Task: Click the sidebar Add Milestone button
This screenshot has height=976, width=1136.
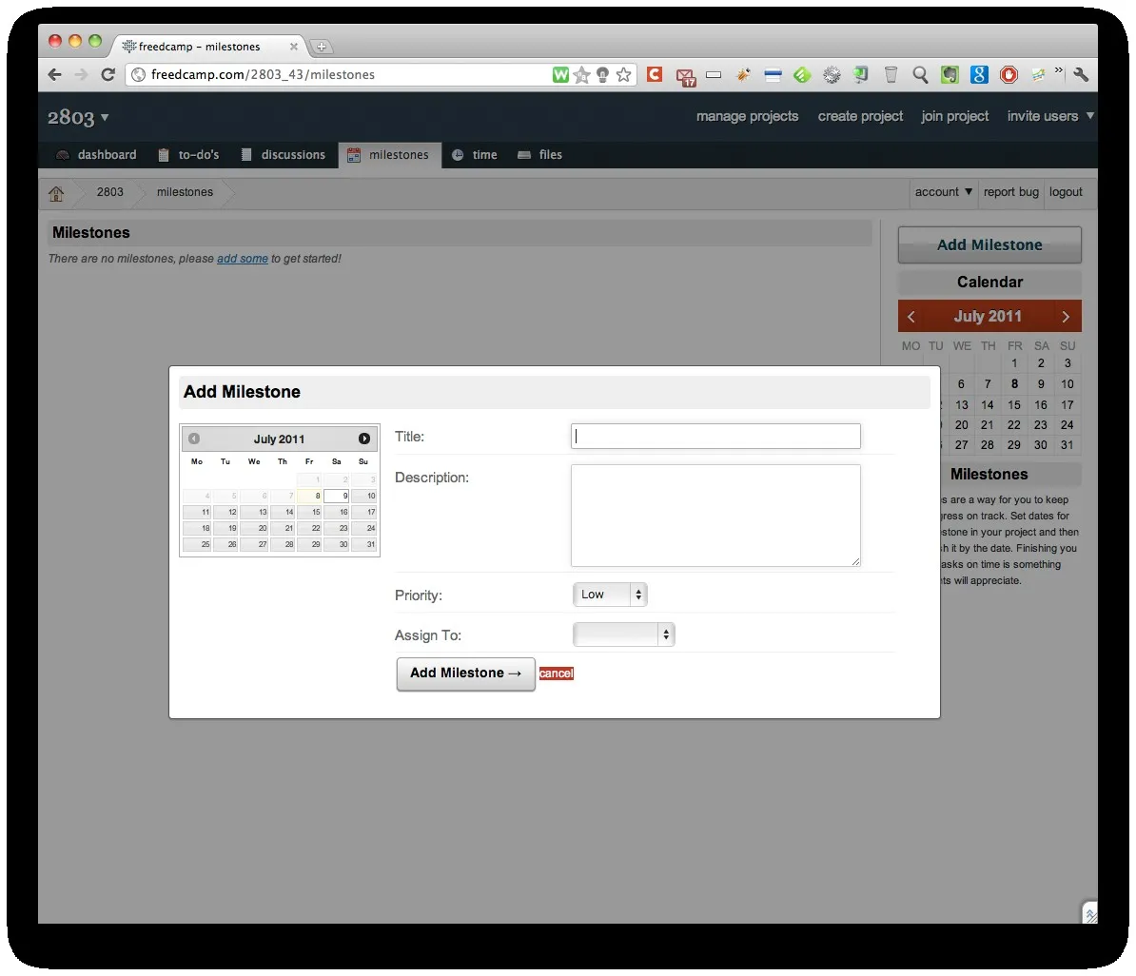Action: coord(989,244)
